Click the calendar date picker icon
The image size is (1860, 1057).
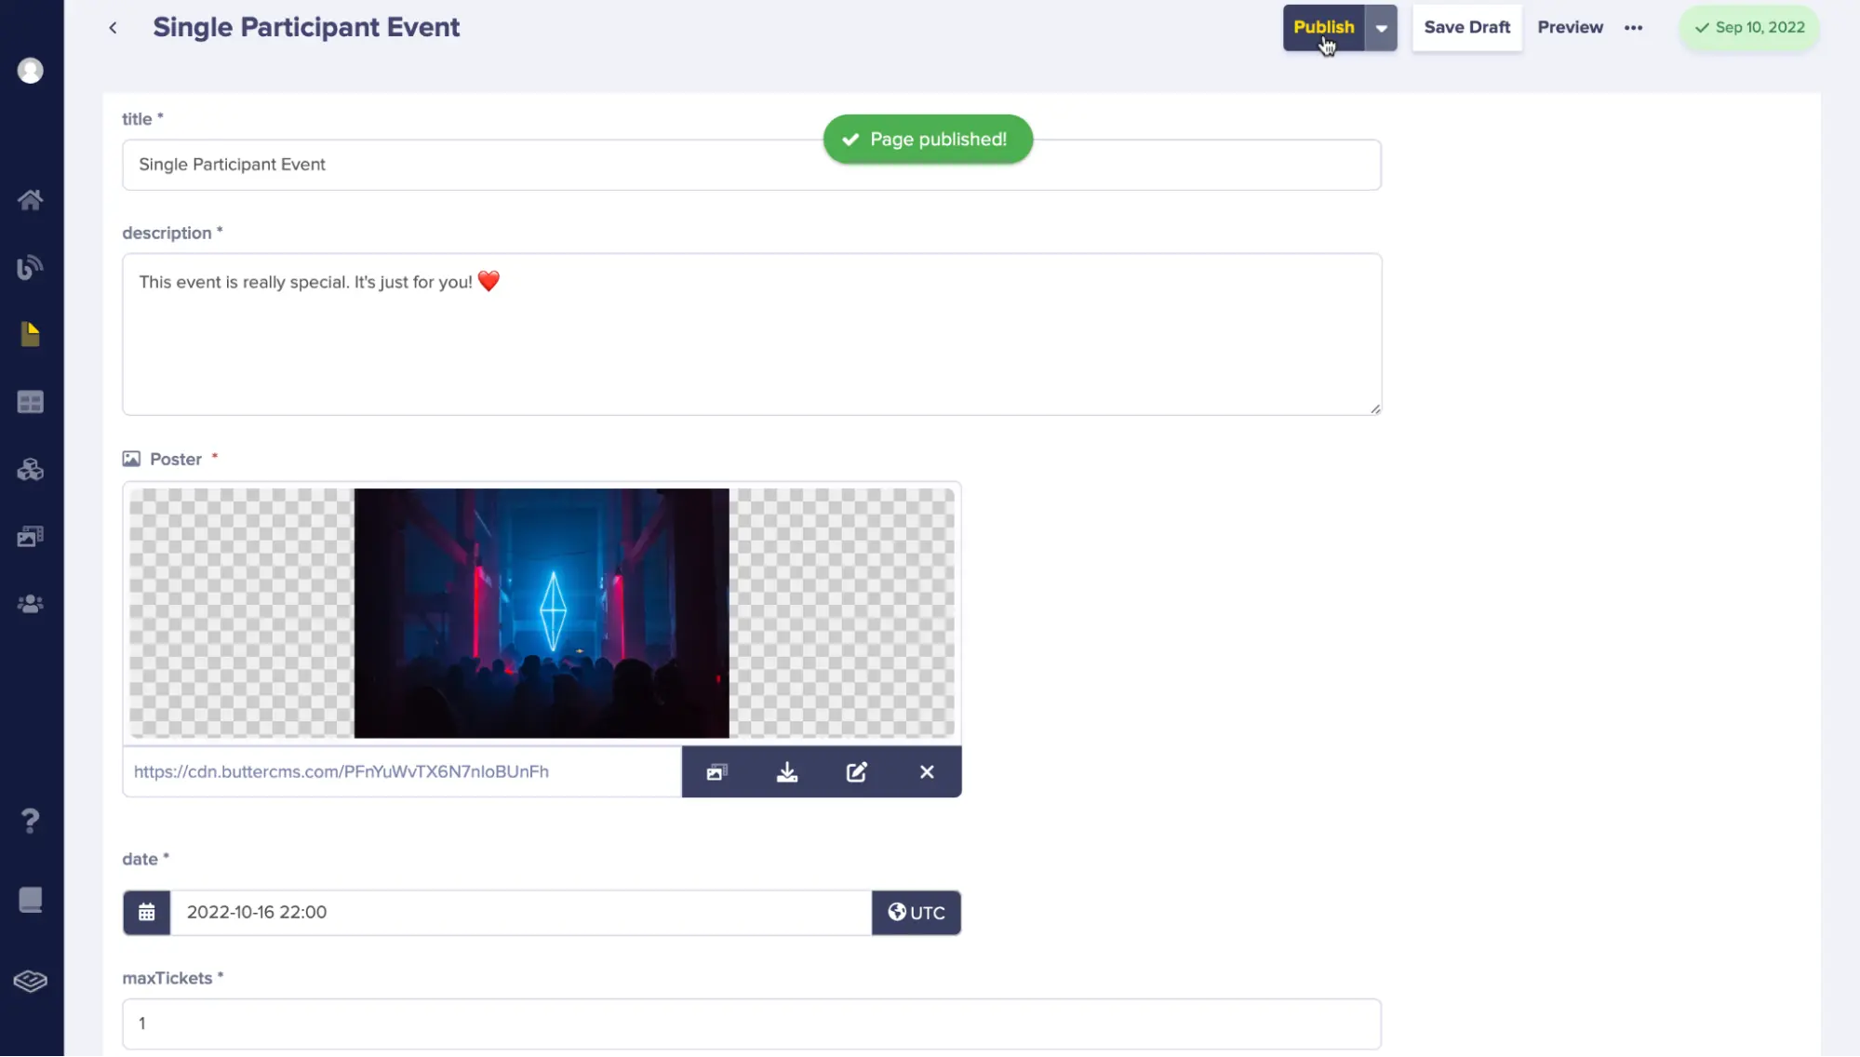coord(146,911)
